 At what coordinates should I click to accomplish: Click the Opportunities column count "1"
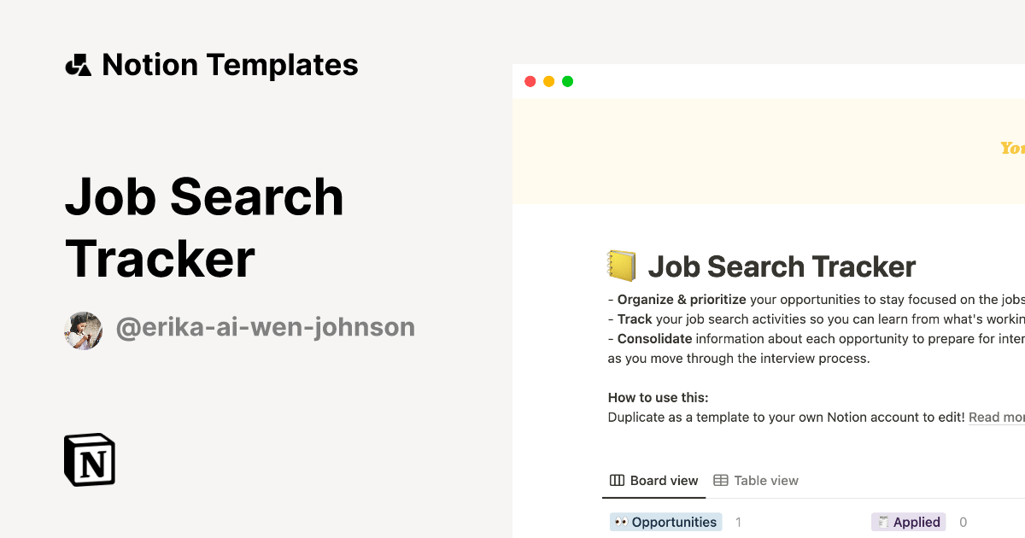[x=738, y=522]
